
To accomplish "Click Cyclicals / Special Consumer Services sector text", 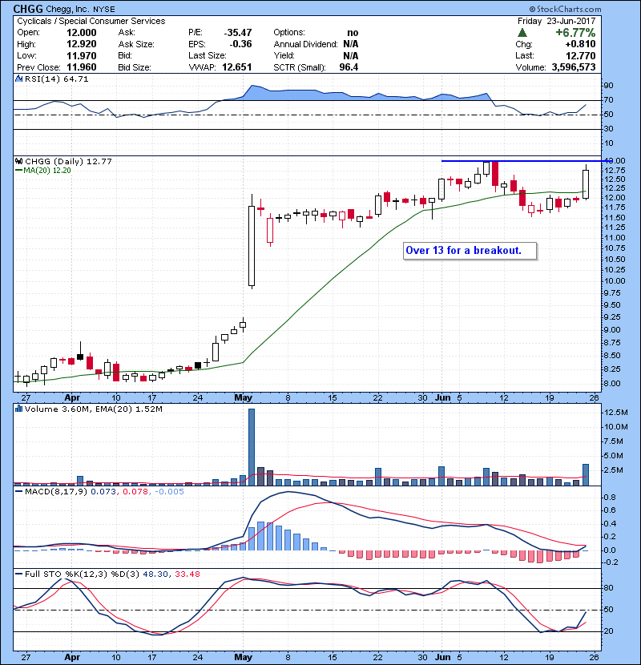I will point(91,21).
